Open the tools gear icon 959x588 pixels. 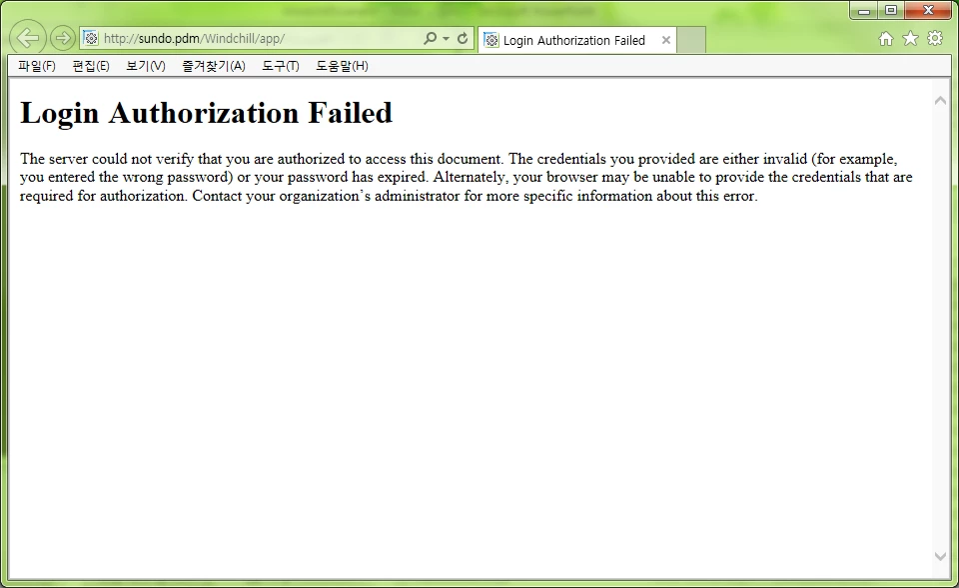935,39
